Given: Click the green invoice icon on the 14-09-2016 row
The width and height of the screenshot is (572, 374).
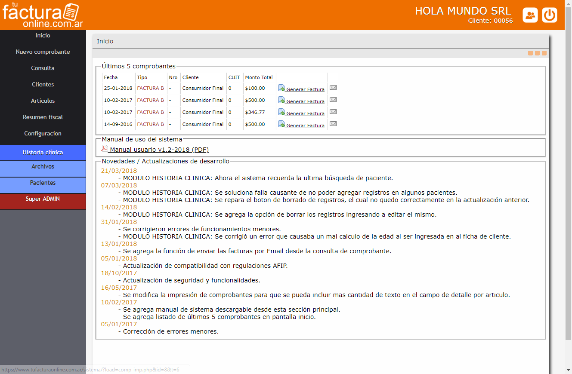Looking at the screenshot, I should click(281, 124).
